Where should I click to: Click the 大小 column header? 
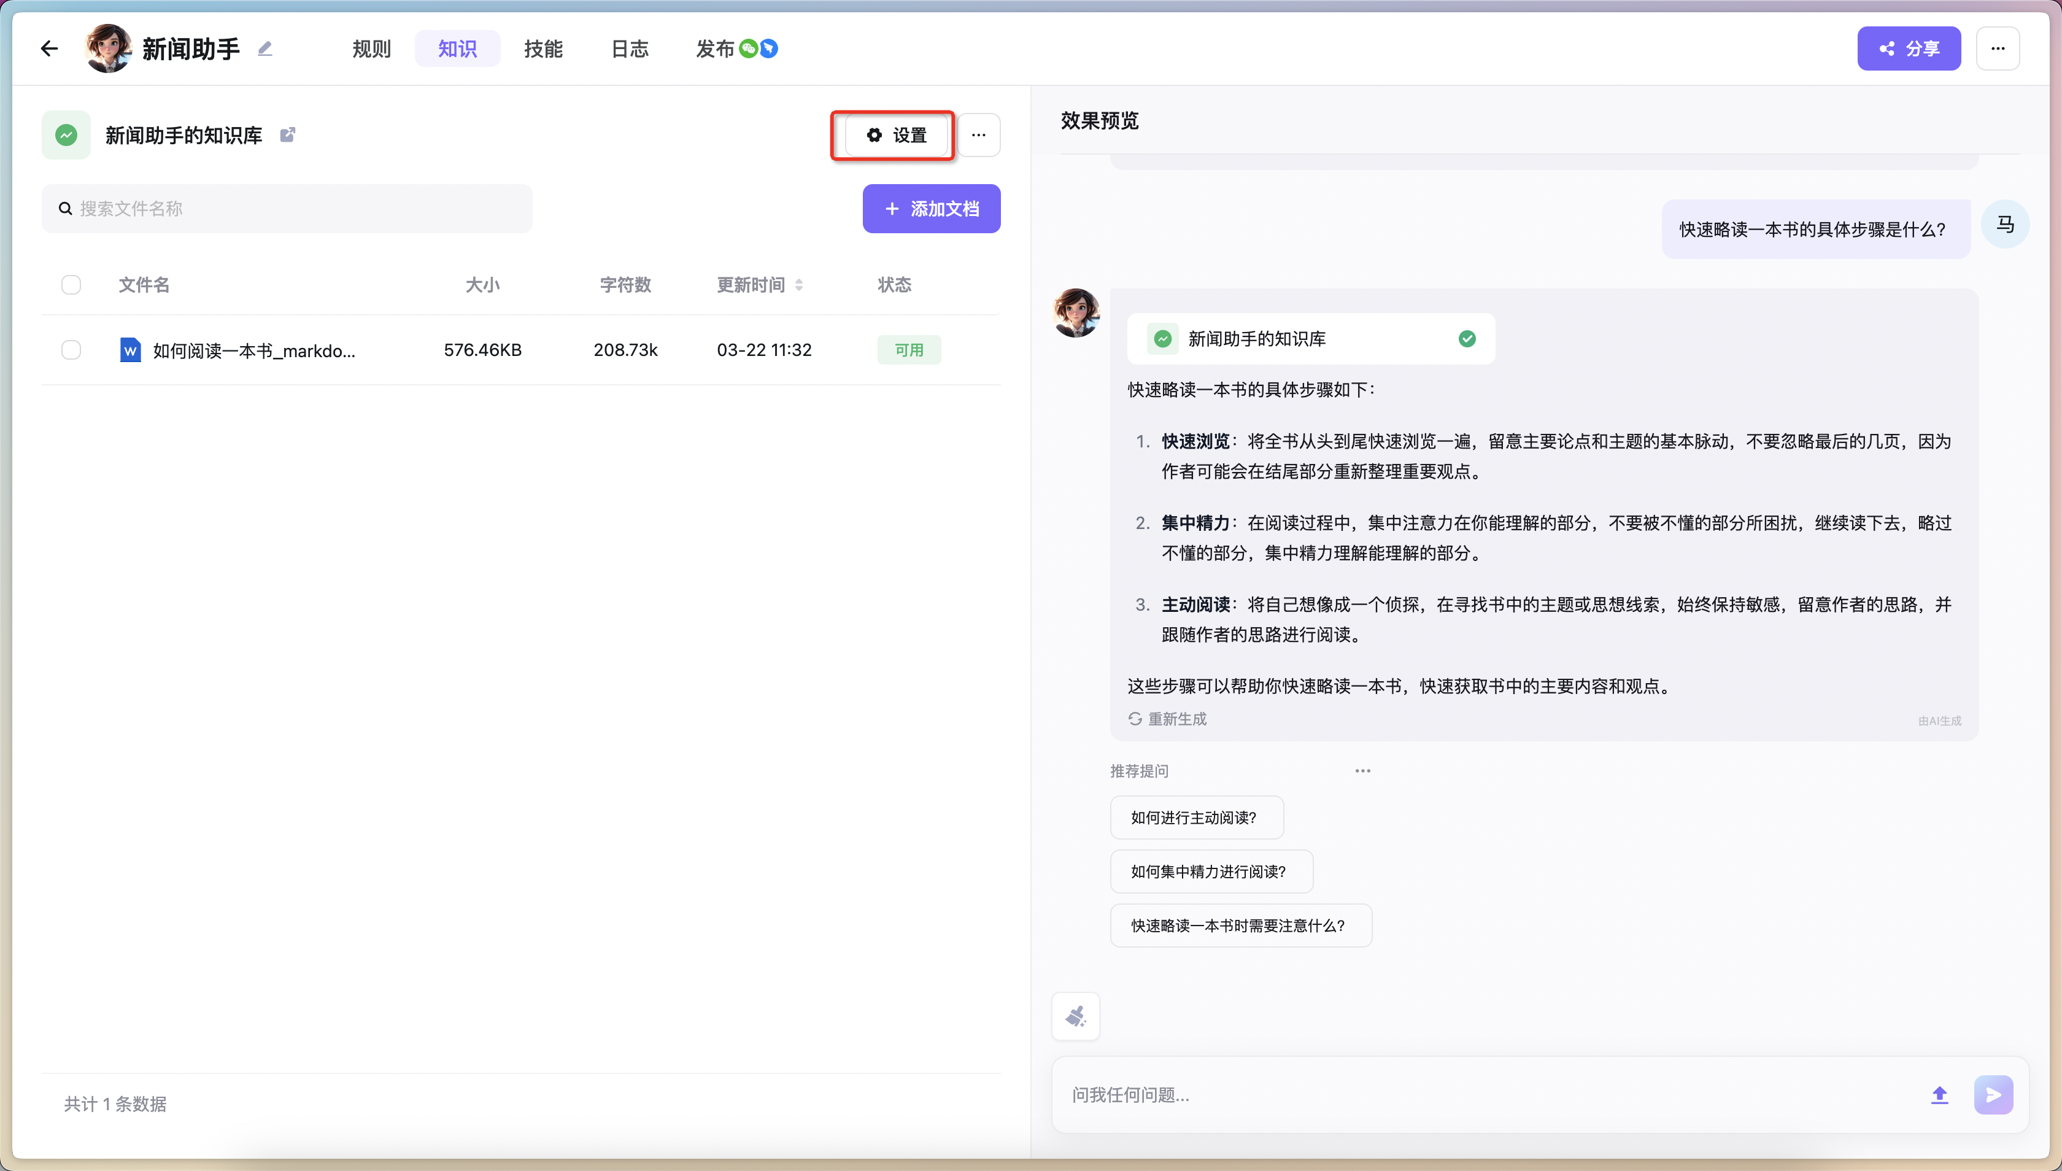click(x=482, y=285)
